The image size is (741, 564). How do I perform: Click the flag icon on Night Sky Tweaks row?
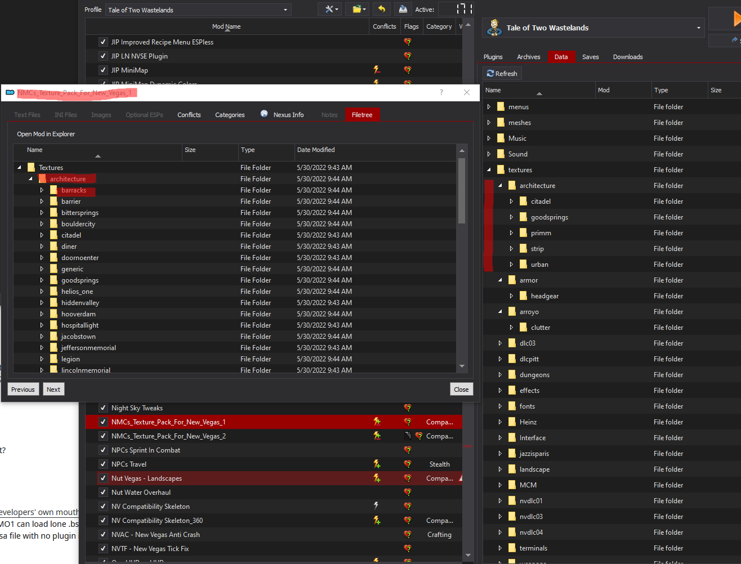tap(408, 408)
